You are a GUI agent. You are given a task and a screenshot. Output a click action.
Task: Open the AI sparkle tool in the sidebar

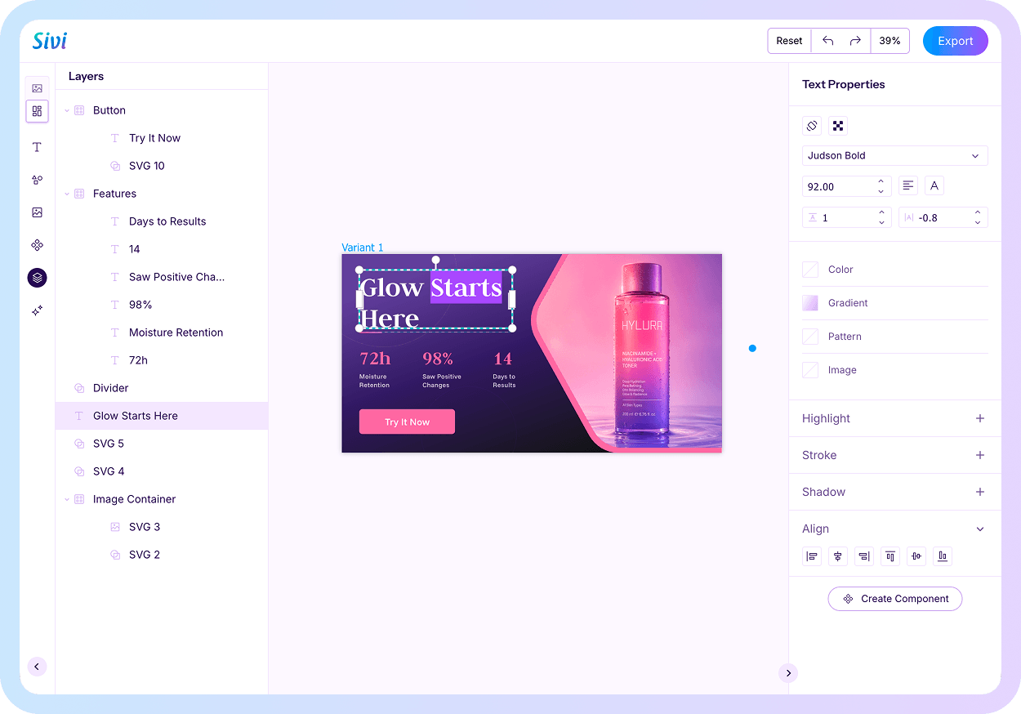click(x=37, y=310)
